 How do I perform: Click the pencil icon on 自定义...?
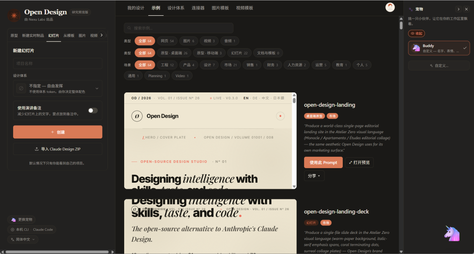coord(431,66)
